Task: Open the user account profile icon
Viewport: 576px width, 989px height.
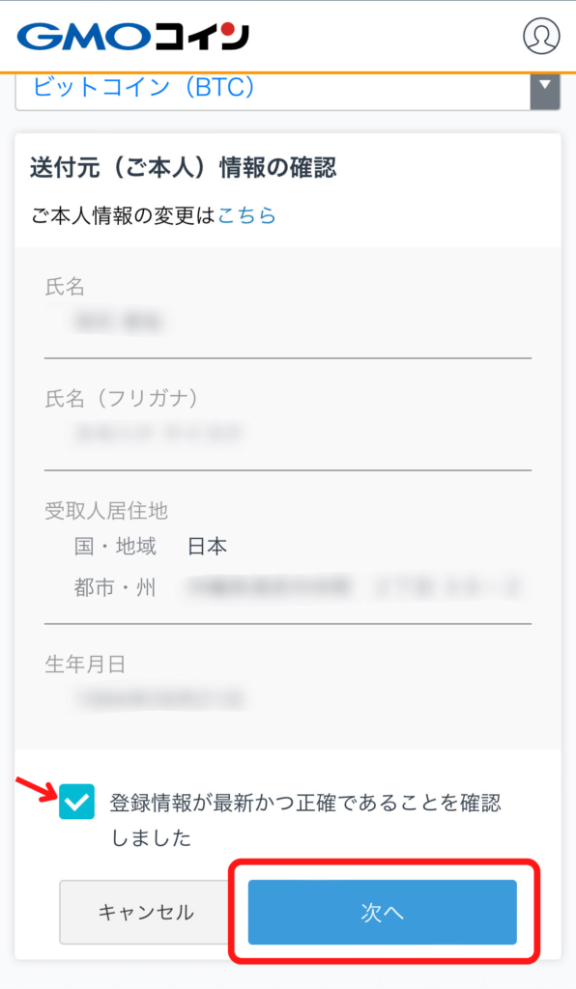Action: [x=541, y=36]
